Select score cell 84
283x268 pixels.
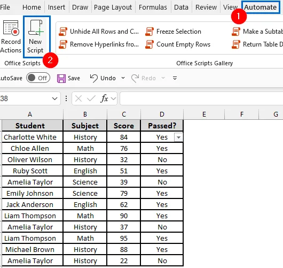click(x=124, y=137)
